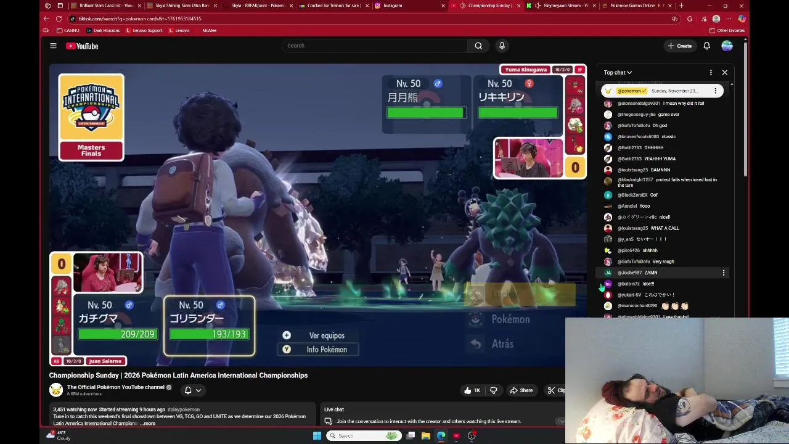Open YouTube app icon on taskbar

pyautogui.click(x=456, y=436)
